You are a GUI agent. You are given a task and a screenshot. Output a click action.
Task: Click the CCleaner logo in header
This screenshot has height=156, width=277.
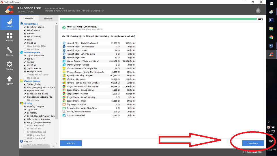coord(9,9)
